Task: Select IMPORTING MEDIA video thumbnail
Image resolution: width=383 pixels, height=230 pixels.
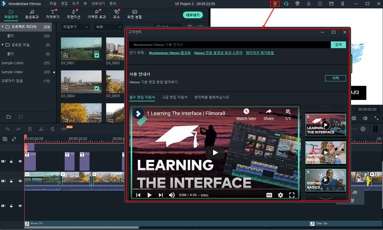Action: coord(326,153)
